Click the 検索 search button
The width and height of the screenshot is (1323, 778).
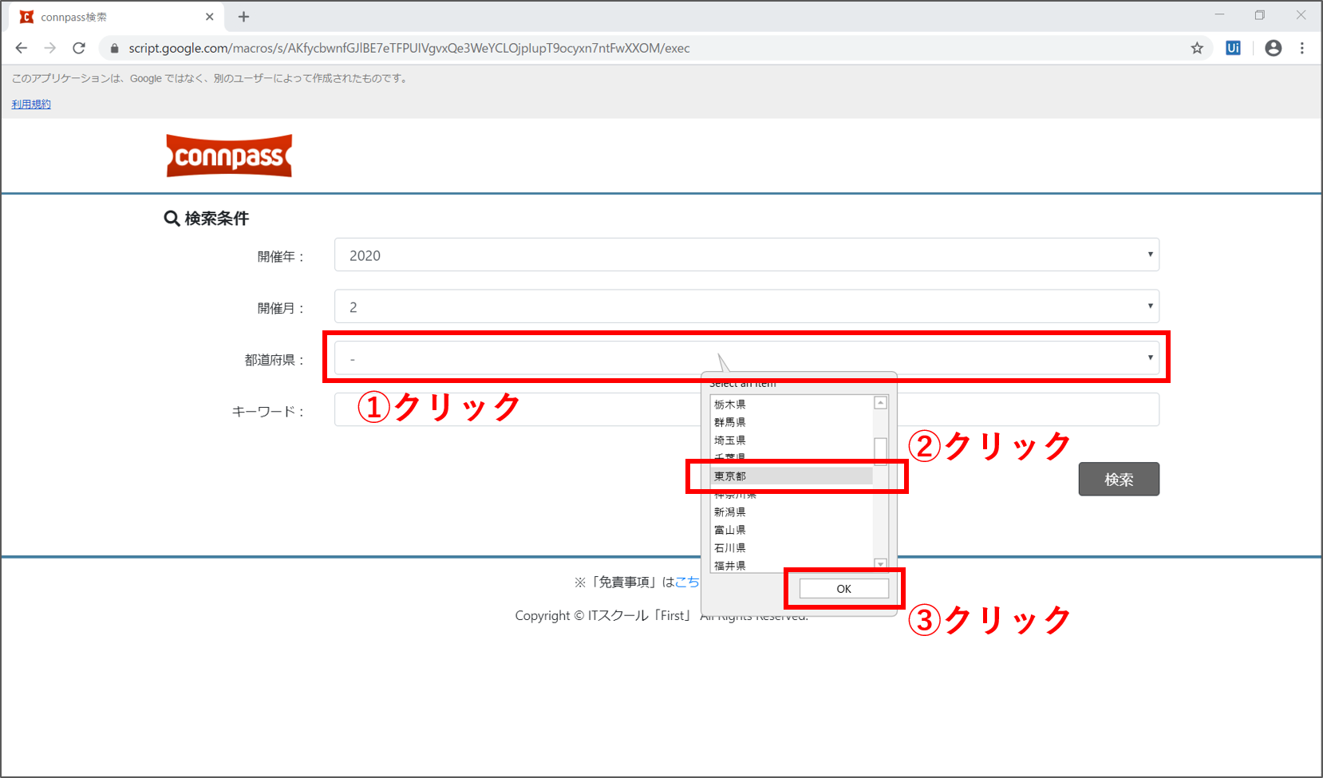(1119, 480)
